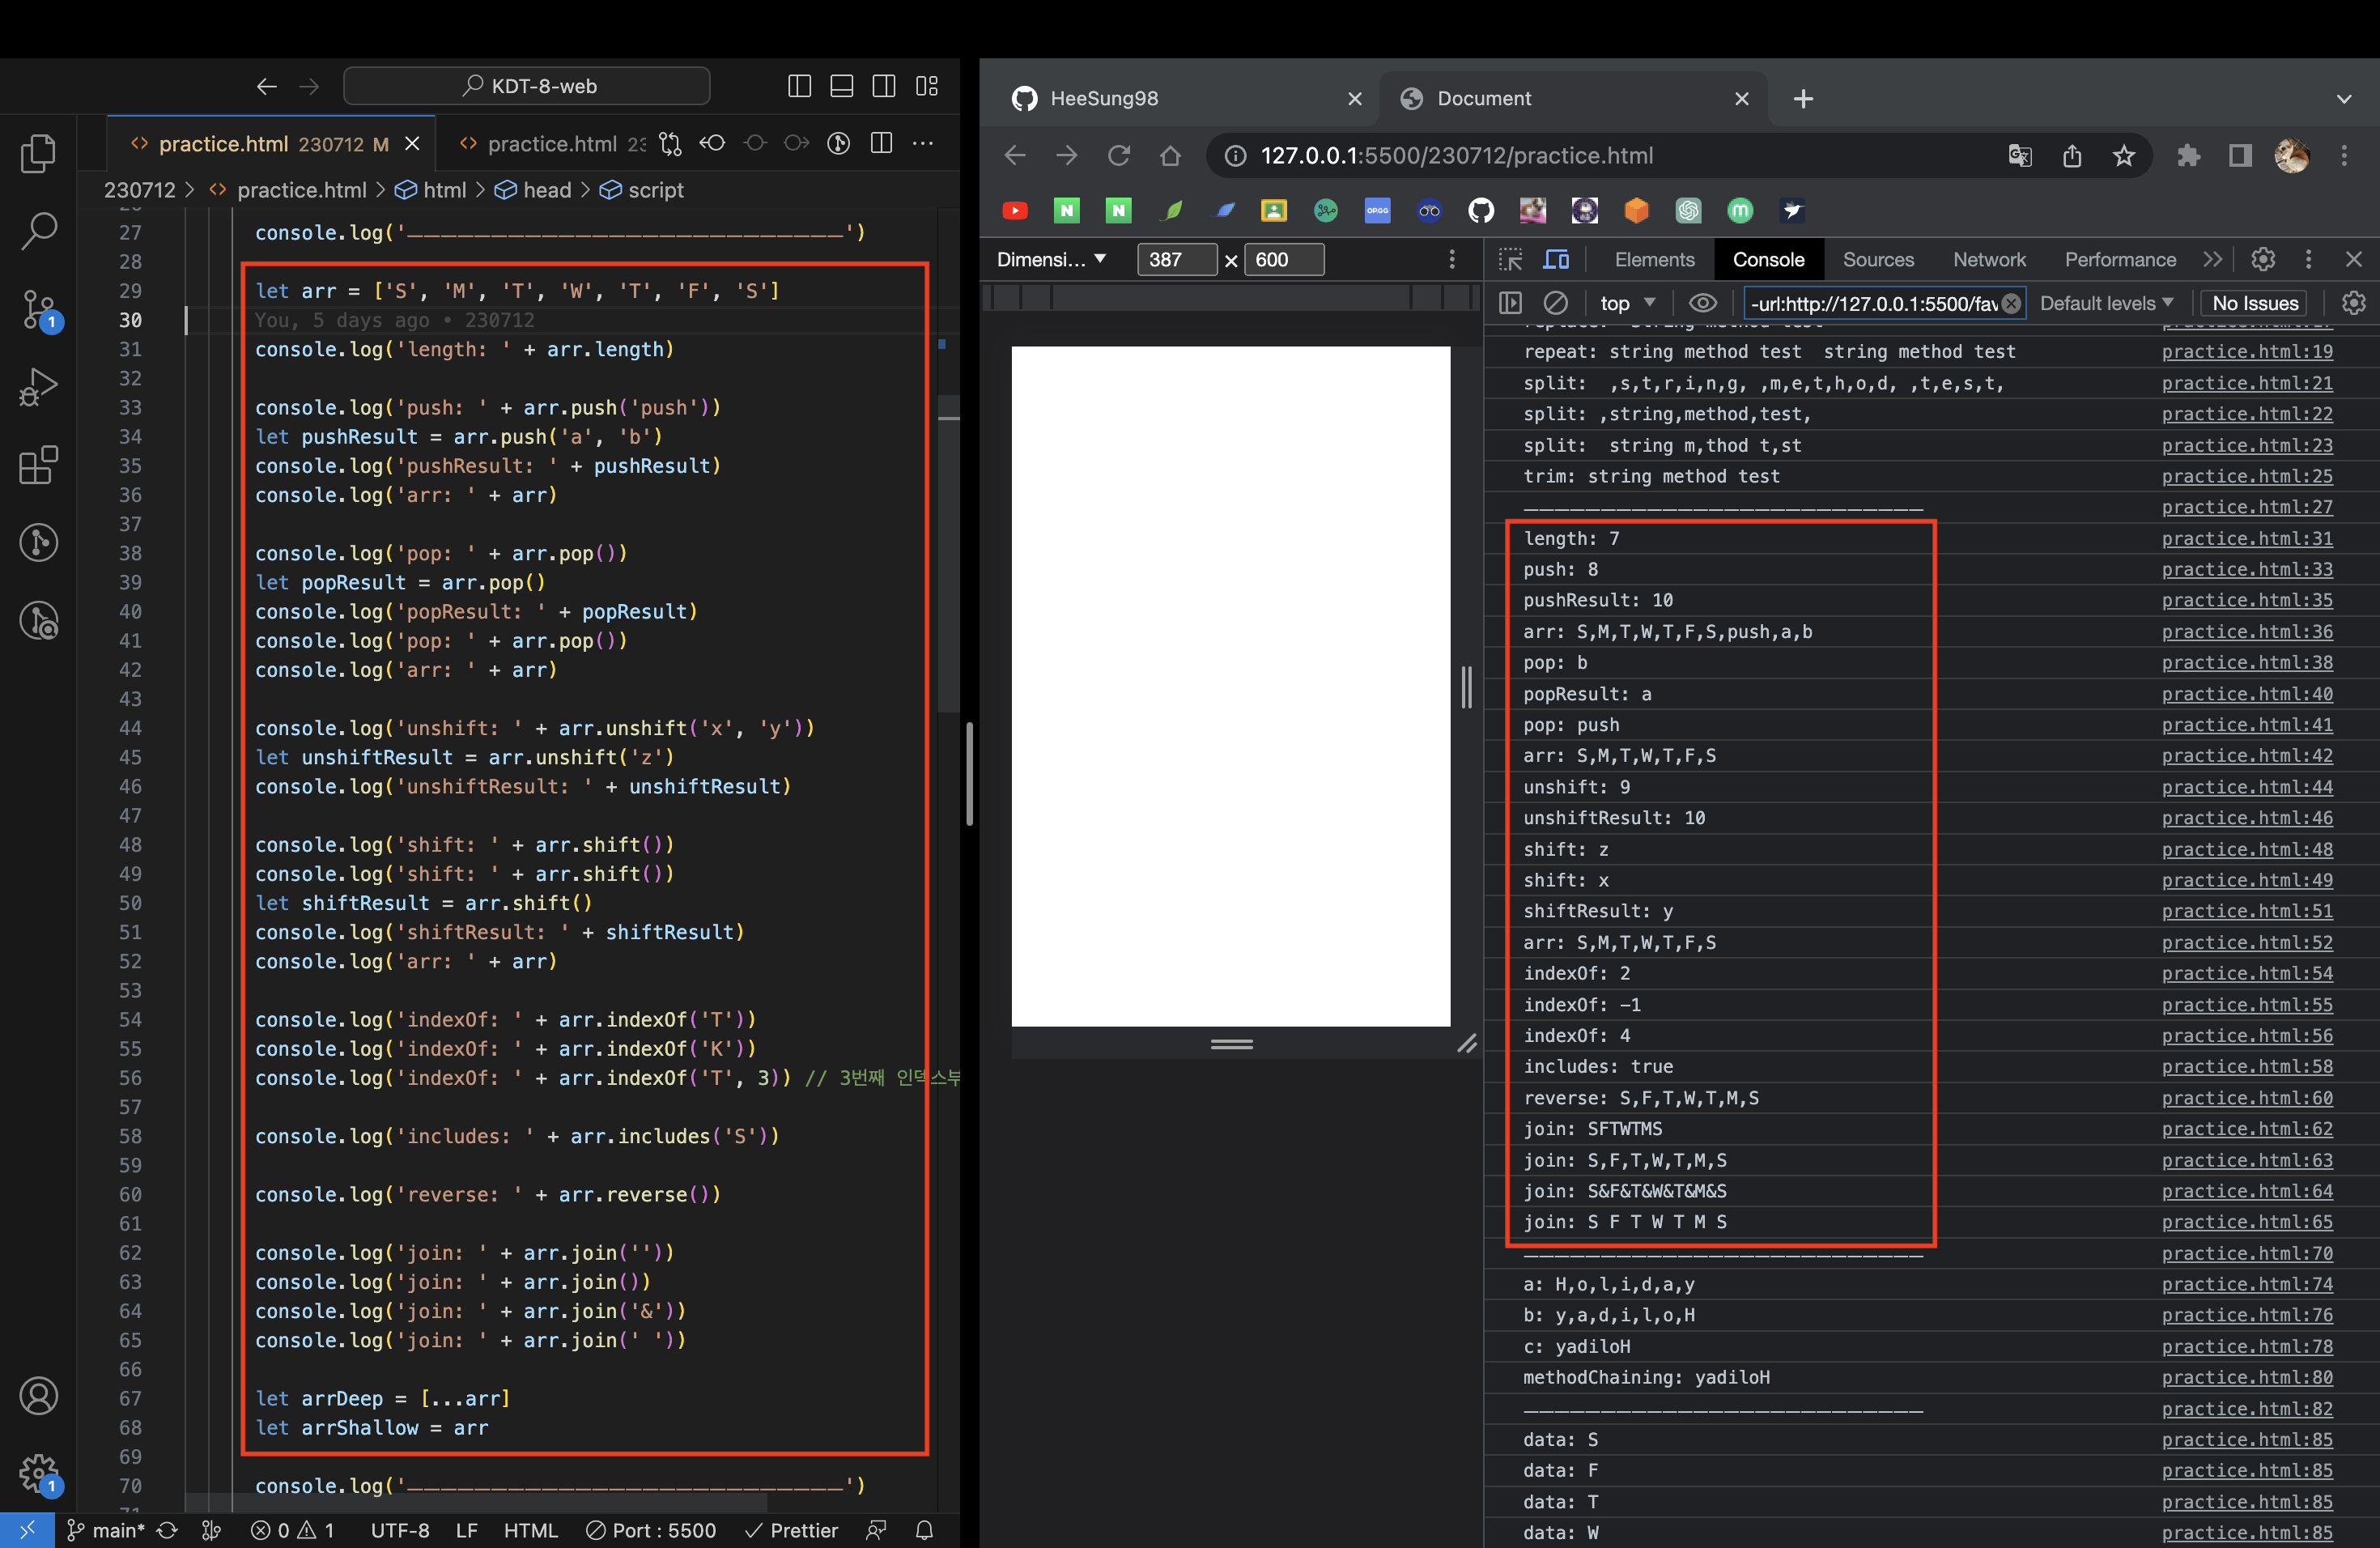The height and width of the screenshot is (1548, 2380).
Task: Toggle inspect element picker
Action: [x=1510, y=259]
